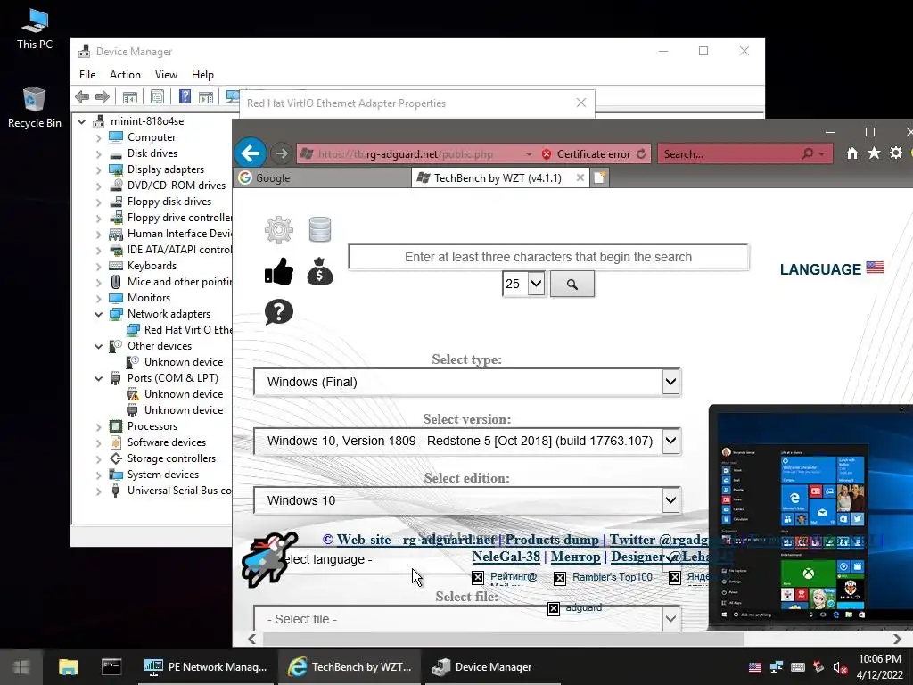Collapse the Network adapters node
The width and height of the screenshot is (913, 685).
point(98,314)
